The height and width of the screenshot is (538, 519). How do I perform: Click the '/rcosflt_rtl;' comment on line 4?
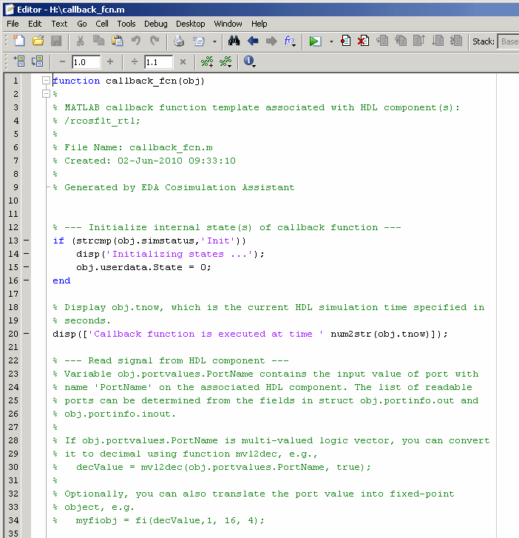coord(102,121)
